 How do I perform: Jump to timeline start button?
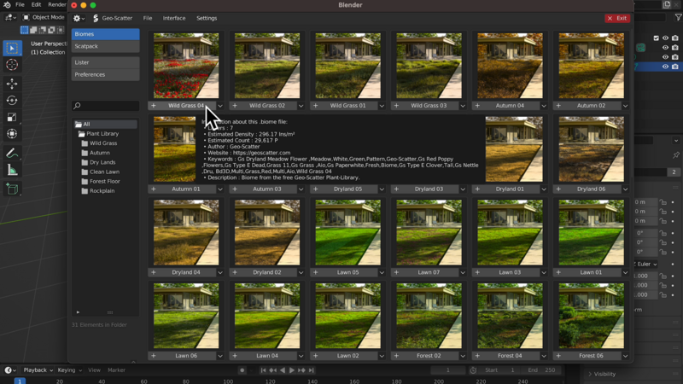click(x=263, y=370)
